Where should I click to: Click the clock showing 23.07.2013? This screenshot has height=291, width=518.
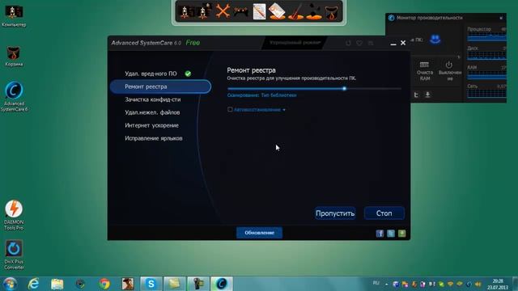click(498, 284)
